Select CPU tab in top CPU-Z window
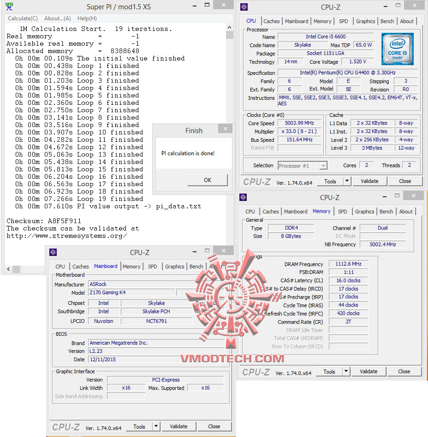 pos(251,21)
